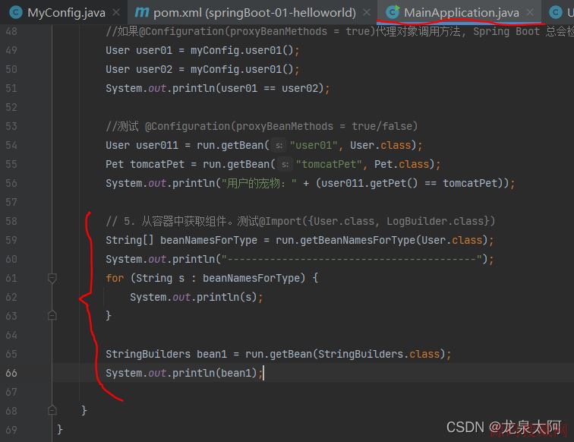Close the MyConfig.java tab
The image size is (574, 442).
point(116,13)
